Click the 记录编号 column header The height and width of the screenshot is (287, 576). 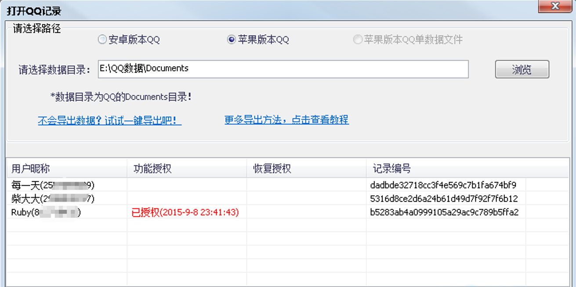tap(446, 169)
